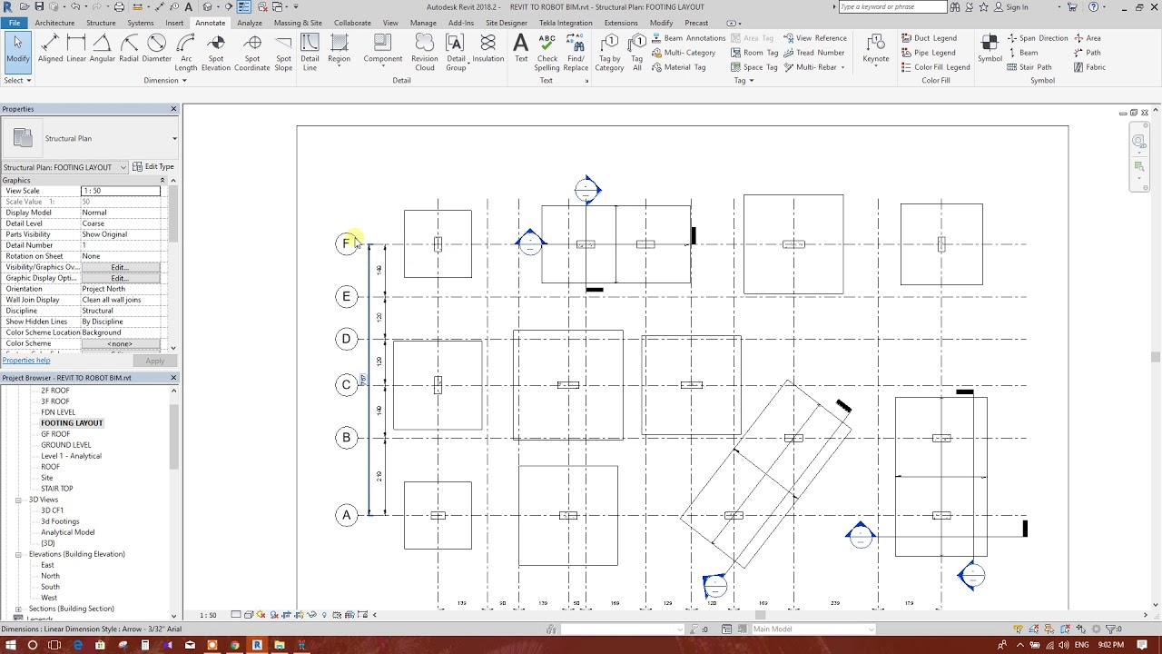1162x654 pixels.
Task: Switch to the Architecture ribbon tab
Action: (56, 23)
